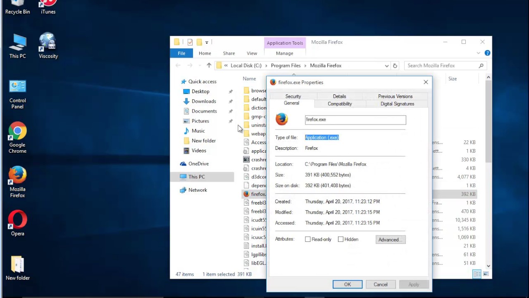Click the Properties quick access toolbar icon
This screenshot has height=298, width=529.
point(190,42)
